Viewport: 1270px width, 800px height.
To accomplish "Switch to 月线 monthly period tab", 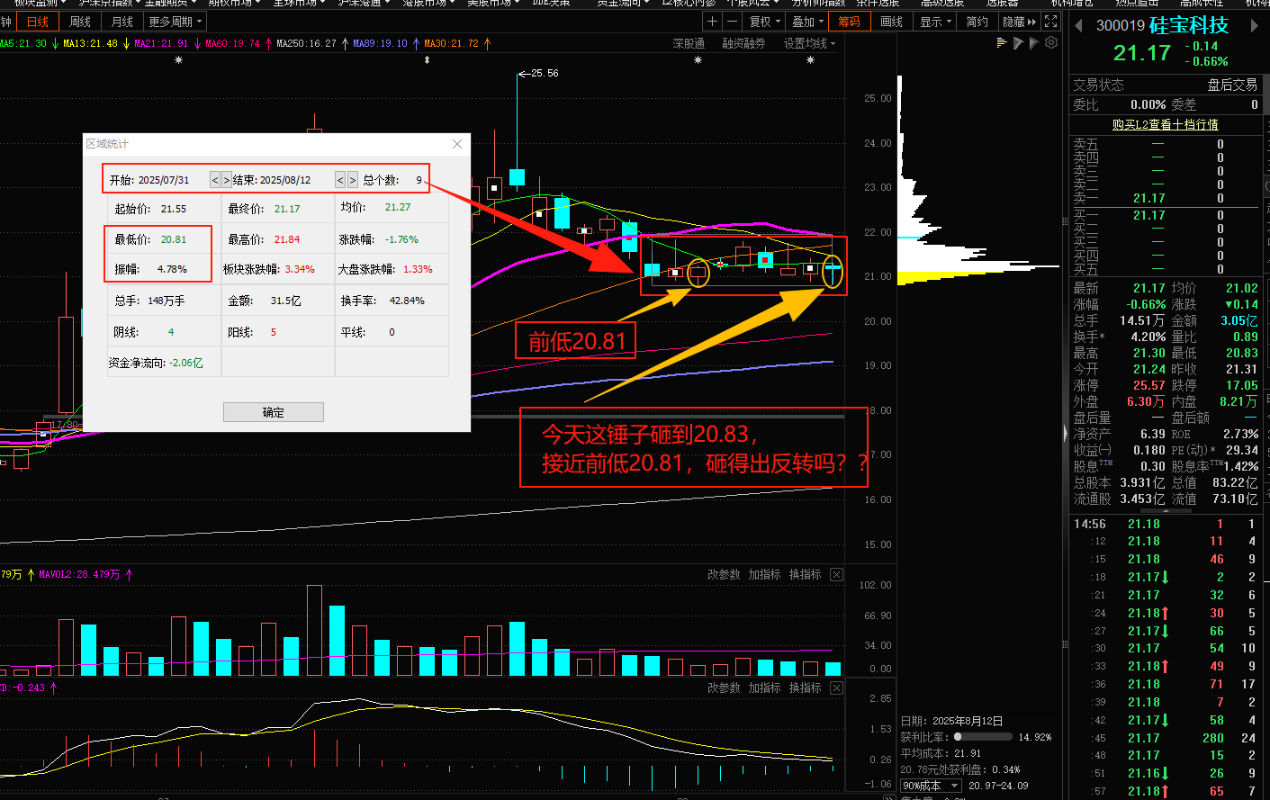I will pos(122,22).
